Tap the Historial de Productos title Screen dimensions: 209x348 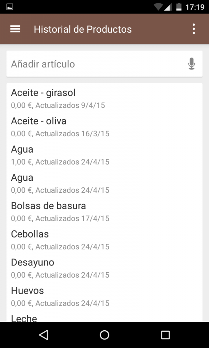coord(83,29)
